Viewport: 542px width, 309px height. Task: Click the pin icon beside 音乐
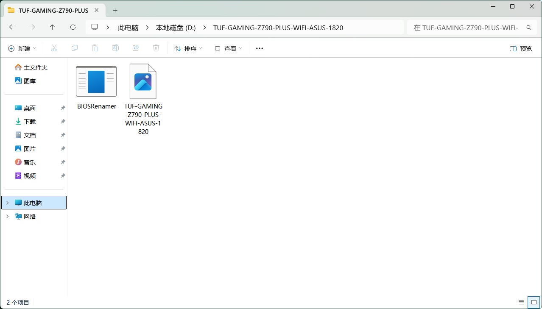63,162
